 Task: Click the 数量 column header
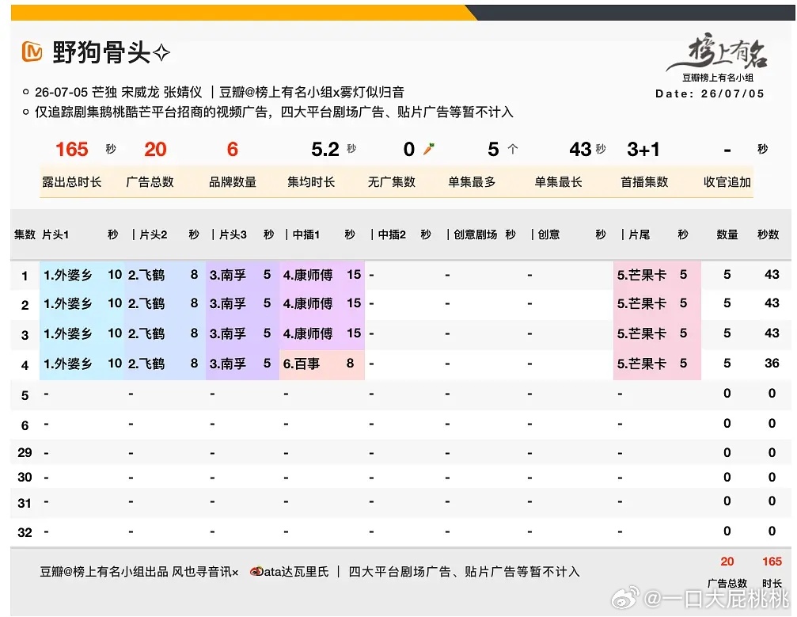727,234
